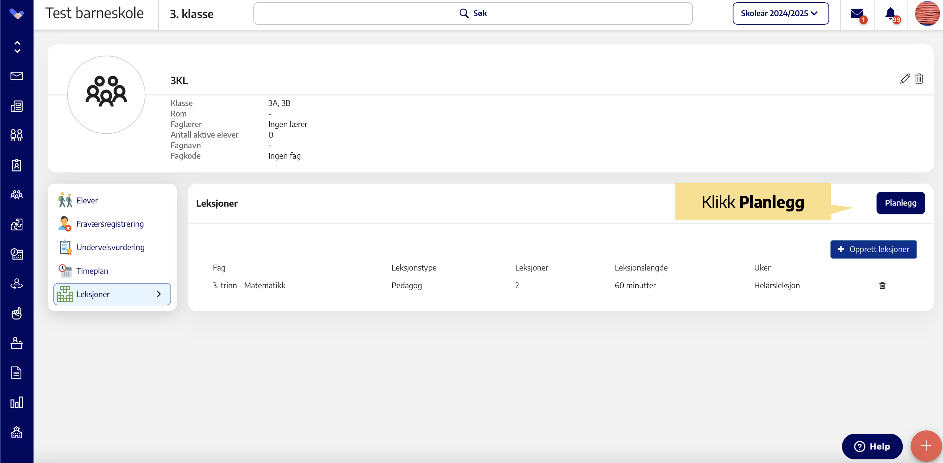The height and width of the screenshot is (463, 943).
Task: Open the document icon in the sidebar
Action: pos(16,373)
